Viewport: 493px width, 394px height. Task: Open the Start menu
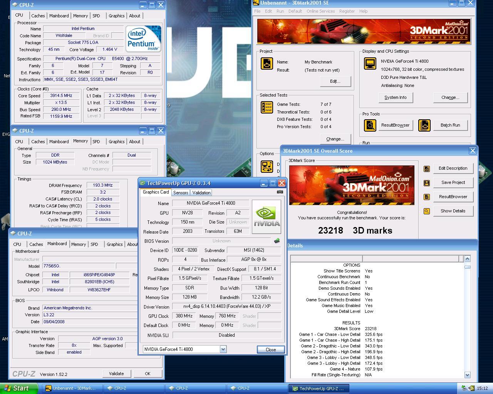[x=19, y=388]
